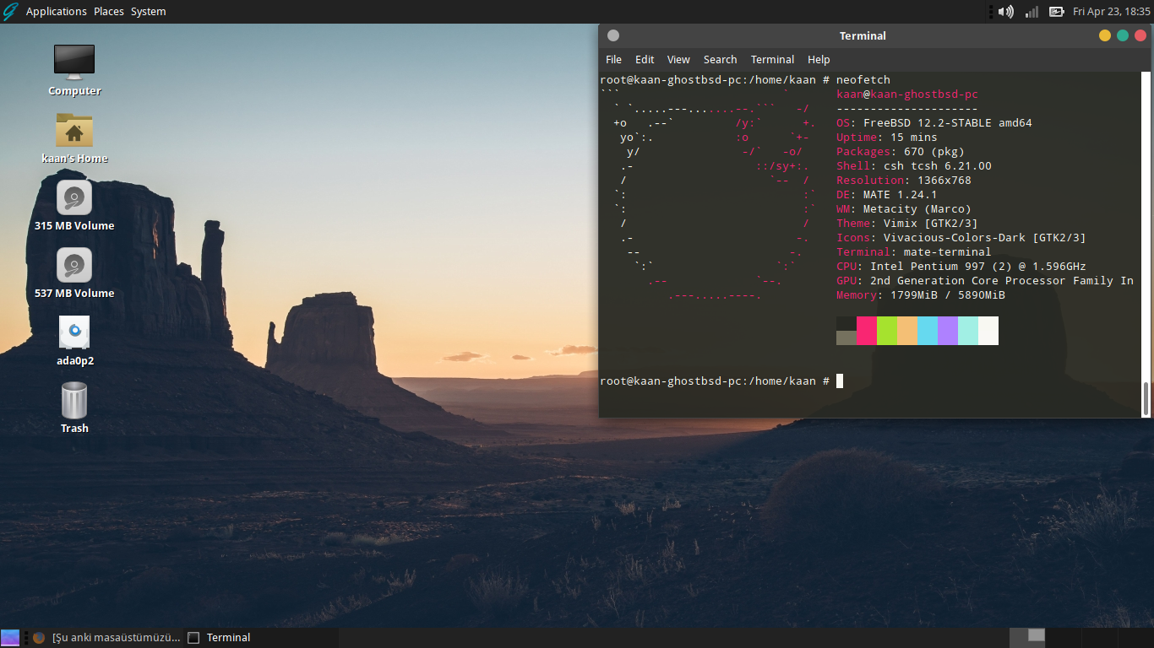Click the purple color block in neofetch
The height and width of the screenshot is (648, 1154).
(x=948, y=331)
